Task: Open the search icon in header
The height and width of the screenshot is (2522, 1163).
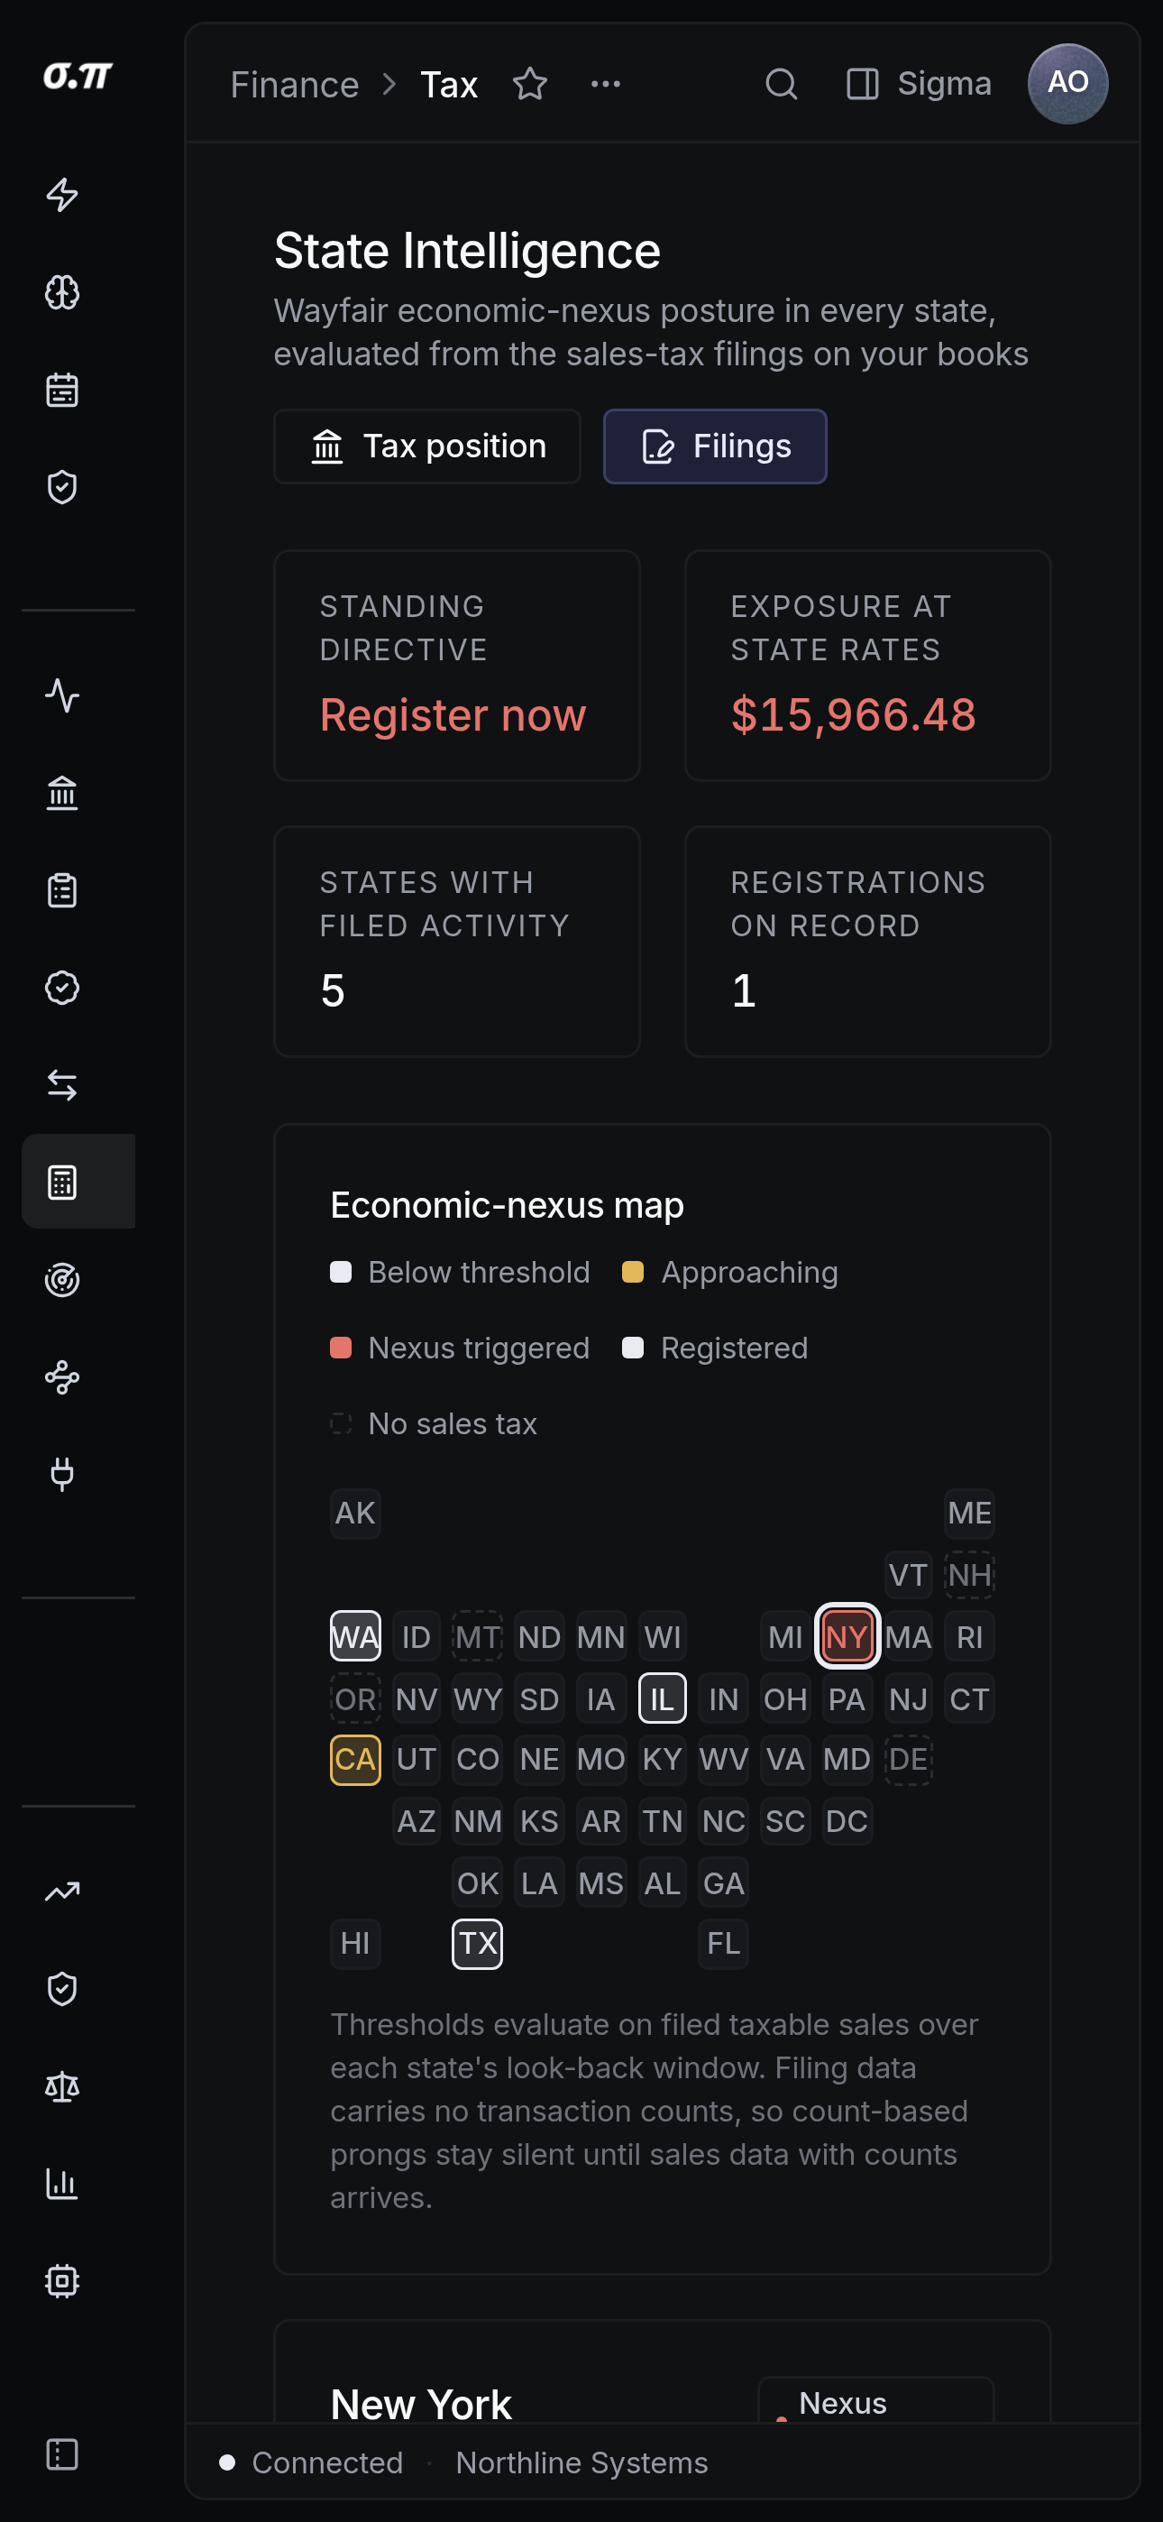Action: (780, 84)
